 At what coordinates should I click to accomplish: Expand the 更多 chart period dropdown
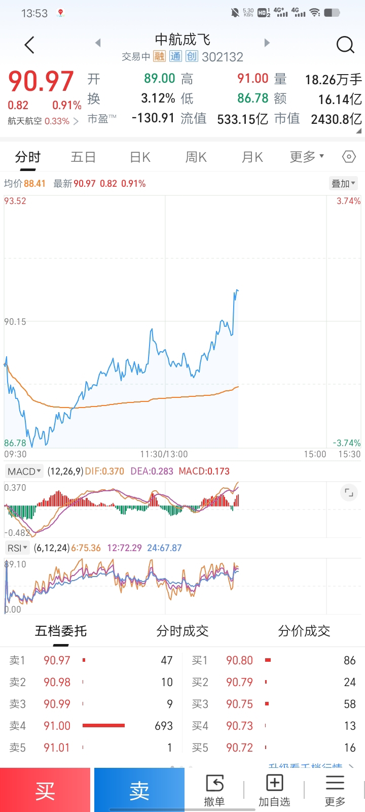click(x=307, y=157)
